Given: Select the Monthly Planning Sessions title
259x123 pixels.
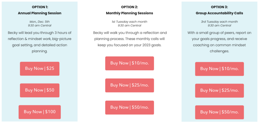Looking at the screenshot, I should (129, 13).
